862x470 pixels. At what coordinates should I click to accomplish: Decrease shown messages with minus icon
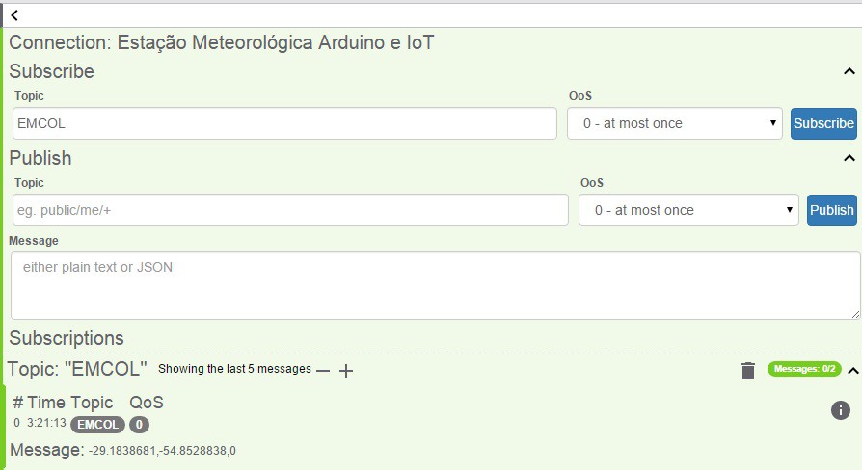tap(323, 370)
